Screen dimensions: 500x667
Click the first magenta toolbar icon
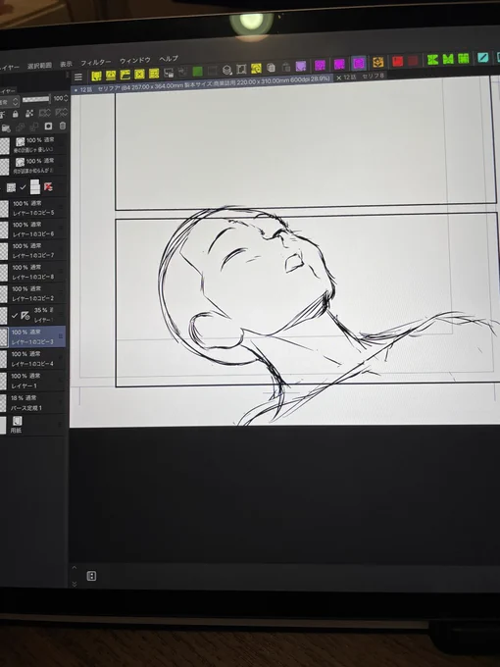(x=320, y=65)
